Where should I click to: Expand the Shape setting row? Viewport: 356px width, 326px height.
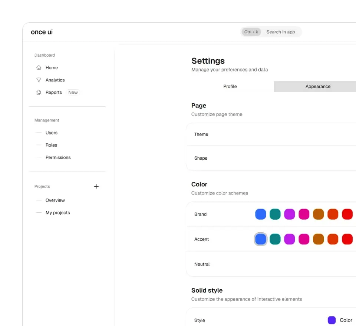coord(271,158)
